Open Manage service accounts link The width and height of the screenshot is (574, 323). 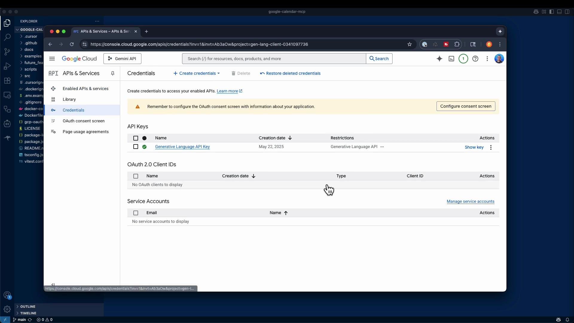point(471,201)
